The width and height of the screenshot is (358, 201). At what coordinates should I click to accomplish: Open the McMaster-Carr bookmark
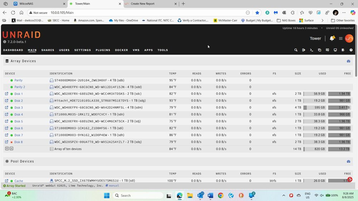225,20
